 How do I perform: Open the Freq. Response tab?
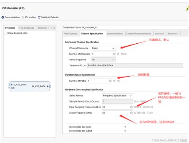tap(26, 28)
